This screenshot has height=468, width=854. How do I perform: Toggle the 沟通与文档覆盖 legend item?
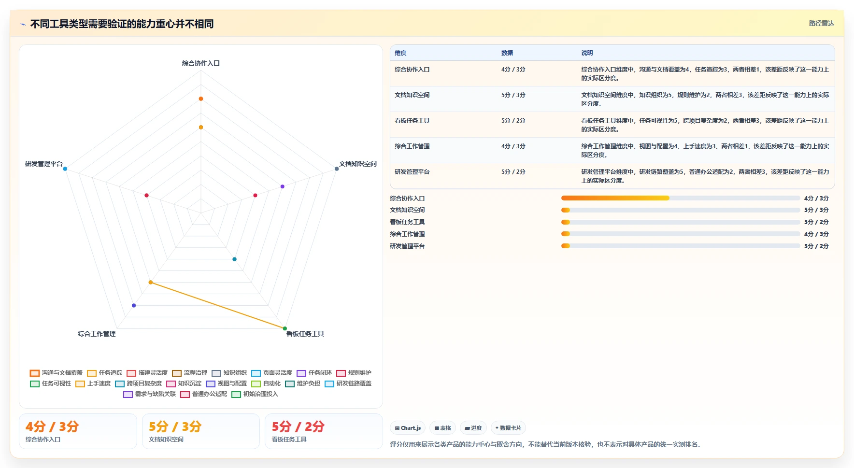pyautogui.click(x=56, y=373)
